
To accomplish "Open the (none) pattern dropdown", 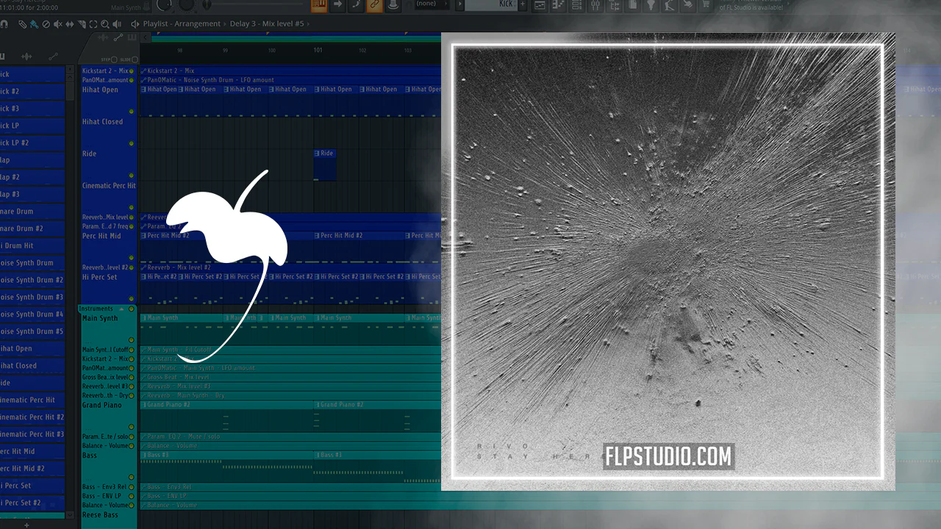I will tap(433, 4).
